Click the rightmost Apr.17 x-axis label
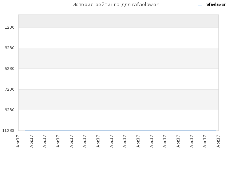This screenshot has height=174, width=233. tap(218, 141)
